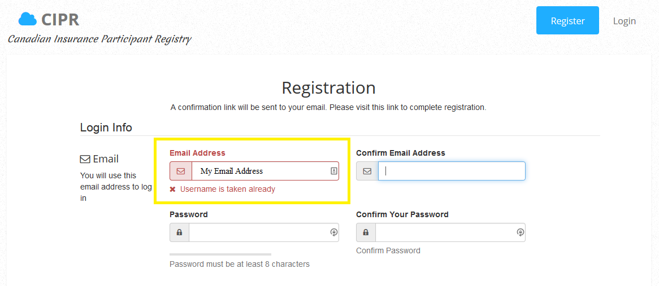The width and height of the screenshot is (659, 286).
Task: Click contact card autofill icon in email field
Action: (x=333, y=171)
